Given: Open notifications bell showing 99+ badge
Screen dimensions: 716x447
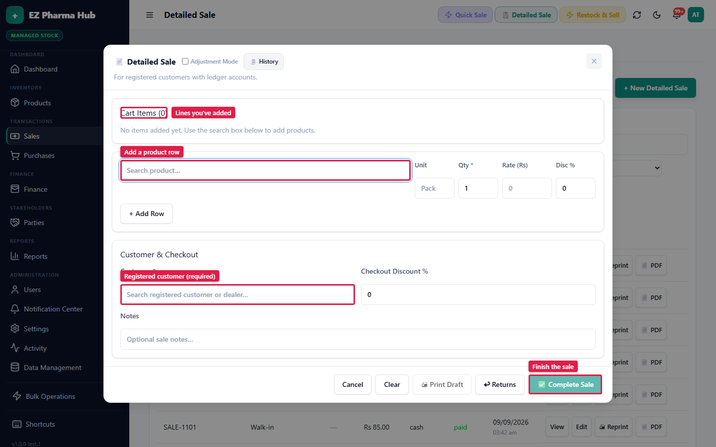Looking at the screenshot, I should pos(677,15).
